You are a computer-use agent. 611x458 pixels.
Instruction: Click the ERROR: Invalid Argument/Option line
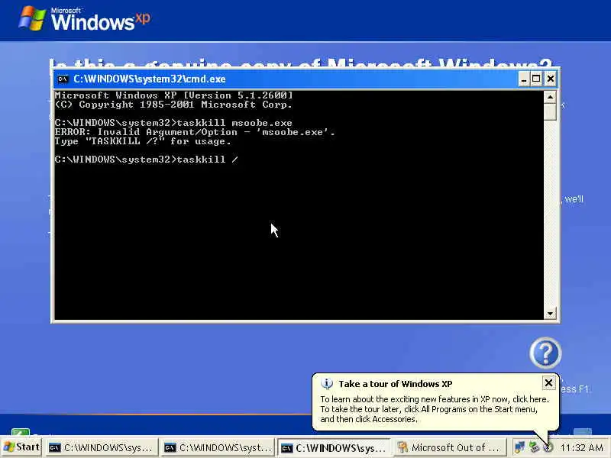[195, 132]
